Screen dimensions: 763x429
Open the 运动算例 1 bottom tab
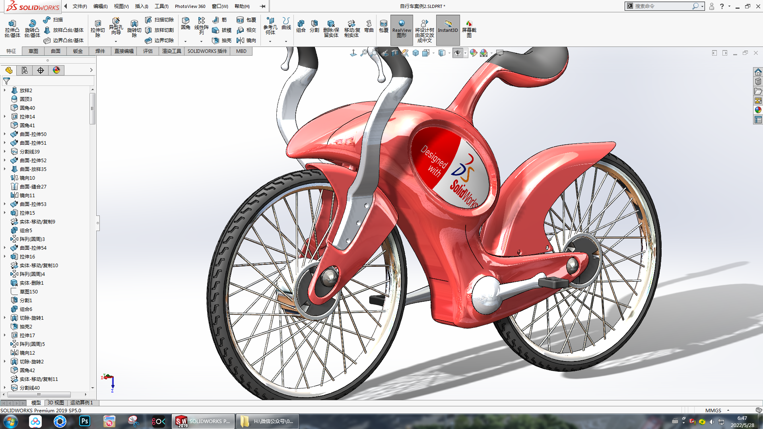tap(82, 403)
